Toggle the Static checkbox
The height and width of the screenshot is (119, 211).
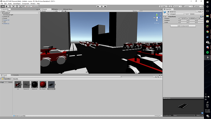pos(197,12)
